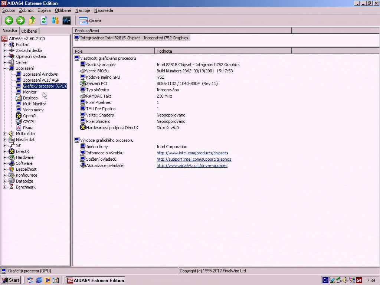
Task: Click the Databáze tree icon
Action: (12, 181)
